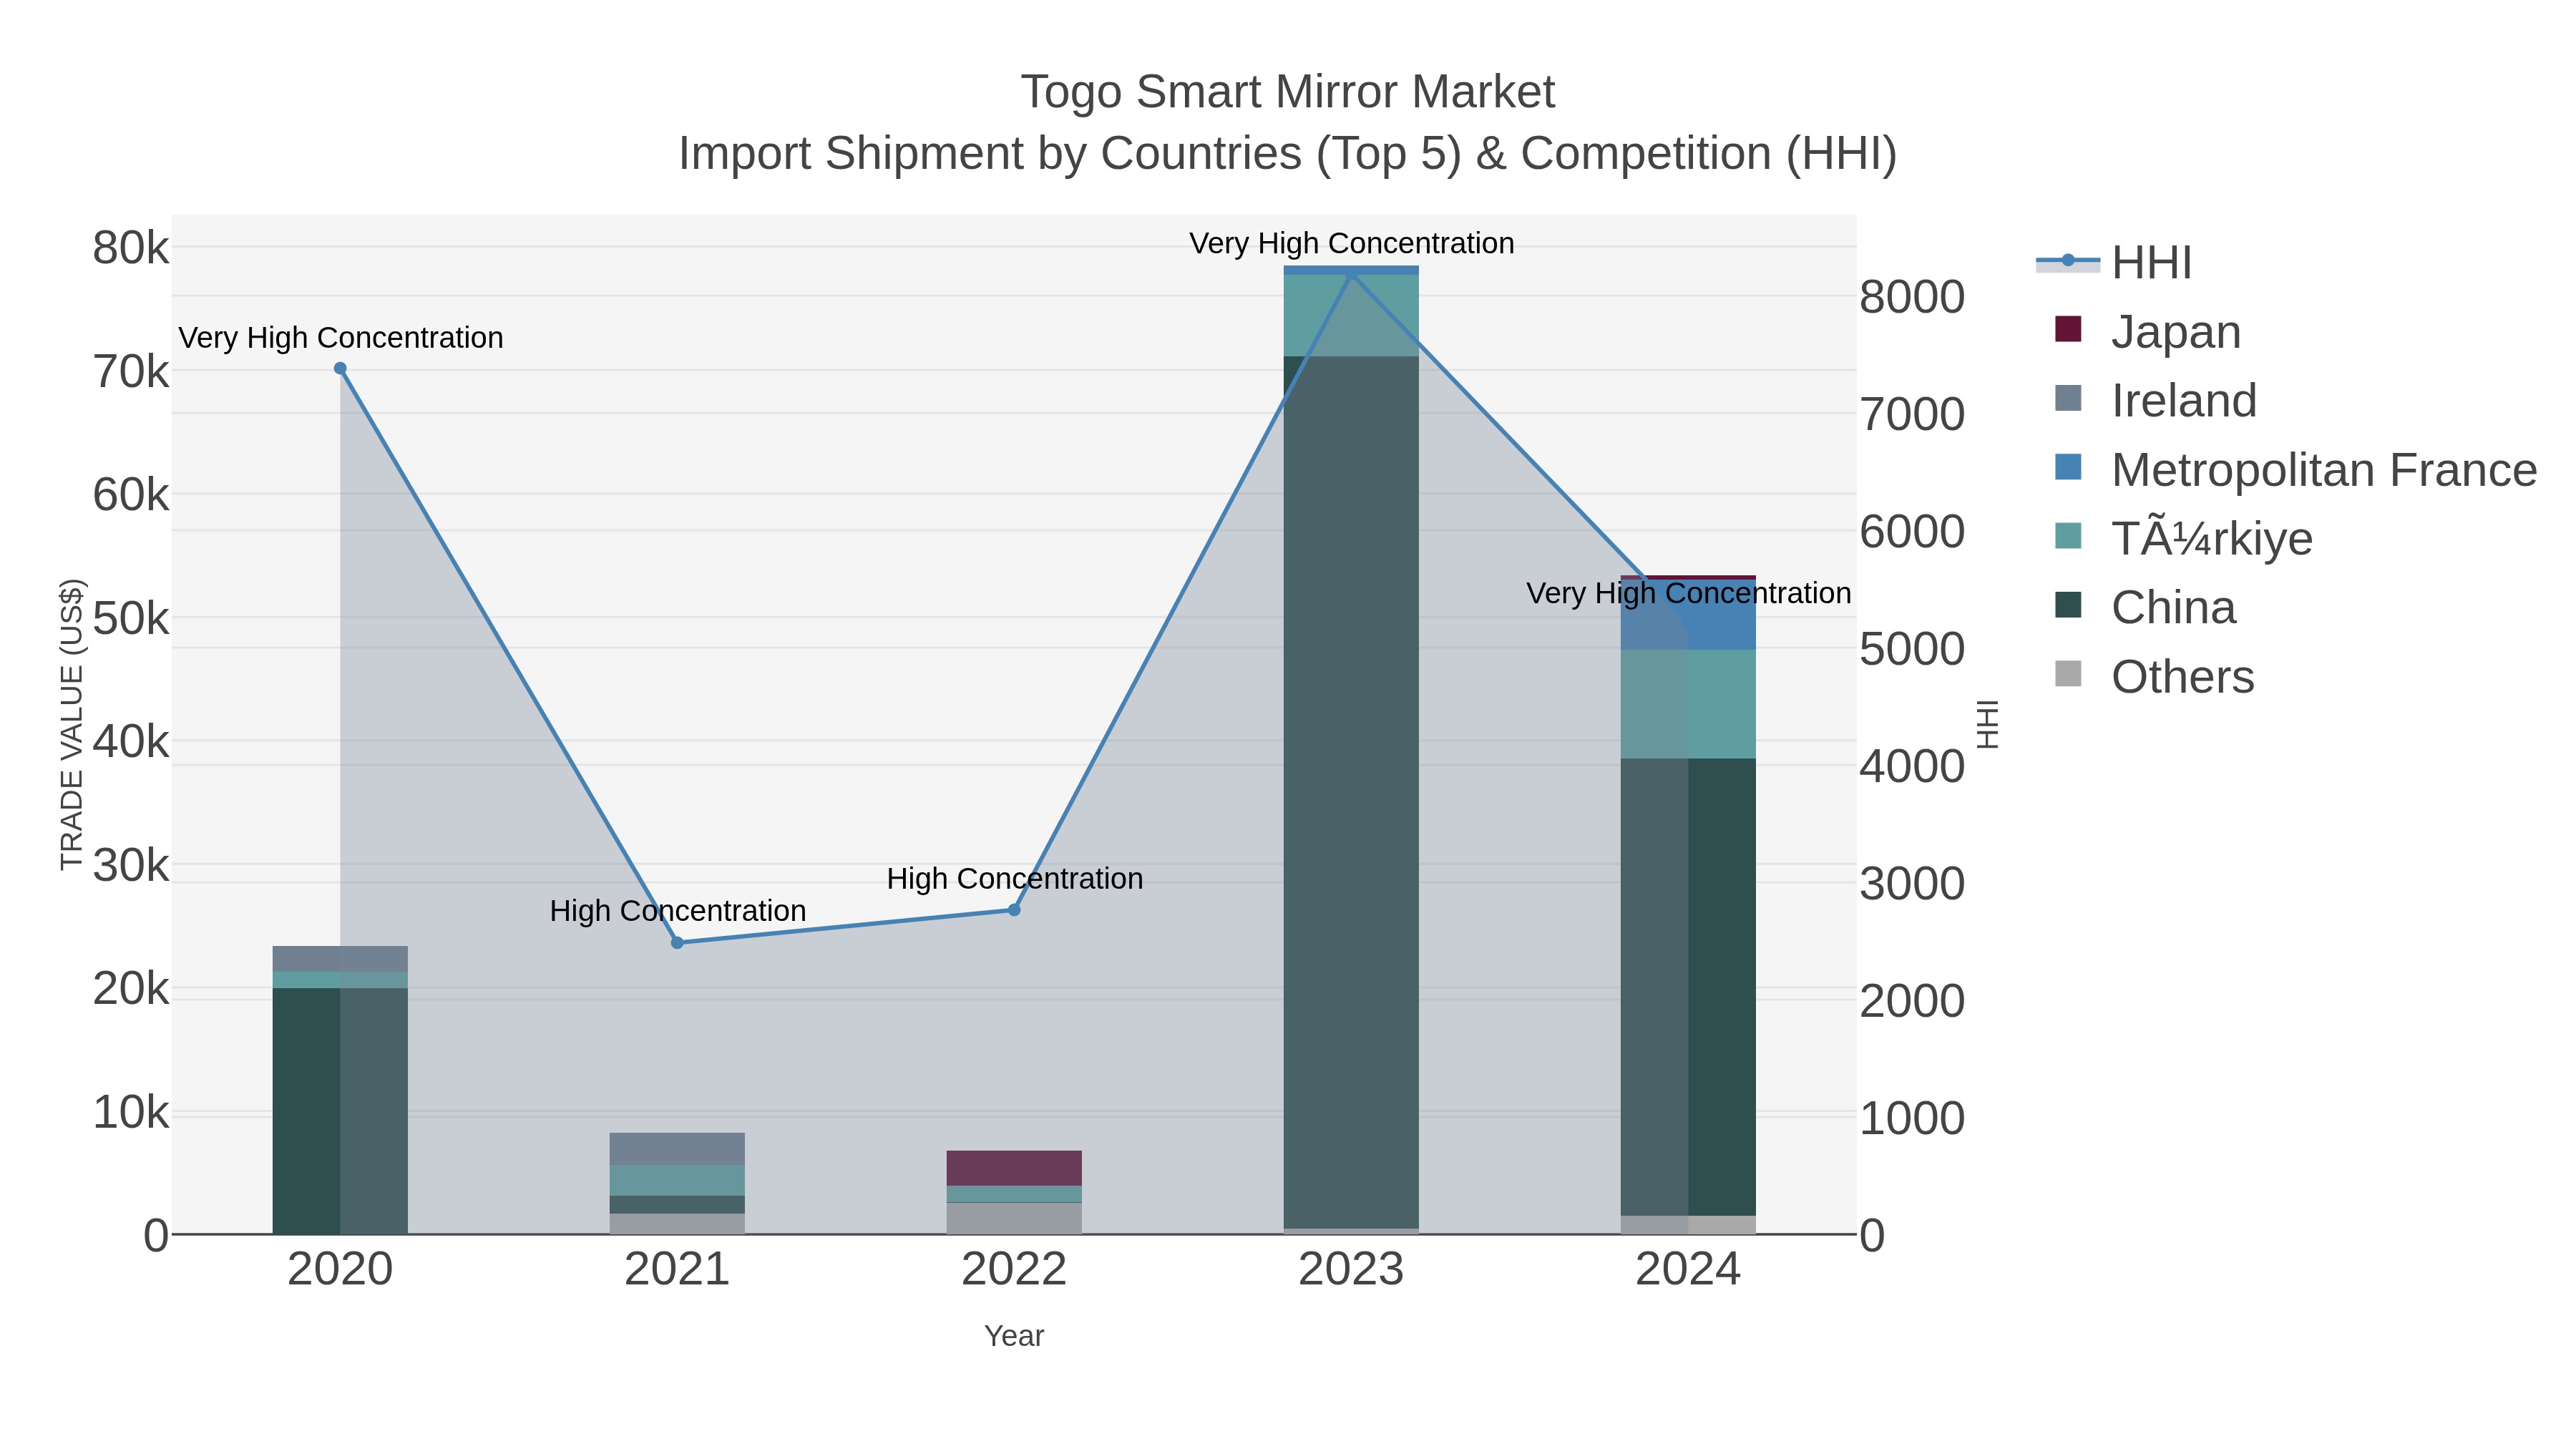Click the China dark green legend swatch
The height and width of the screenshot is (1449, 2576).
2068,605
